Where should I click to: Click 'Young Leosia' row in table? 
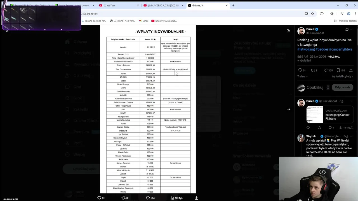point(123,117)
